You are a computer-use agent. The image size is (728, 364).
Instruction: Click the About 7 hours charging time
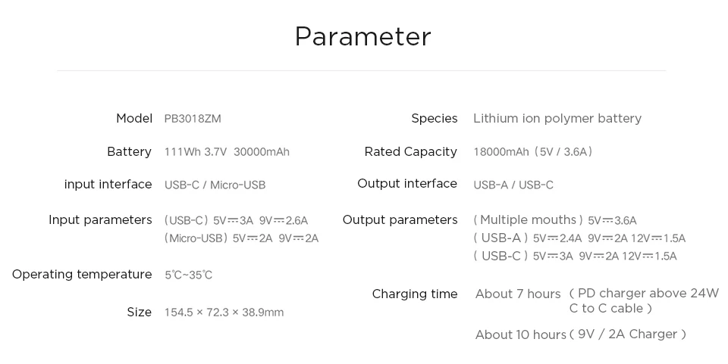click(x=518, y=294)
